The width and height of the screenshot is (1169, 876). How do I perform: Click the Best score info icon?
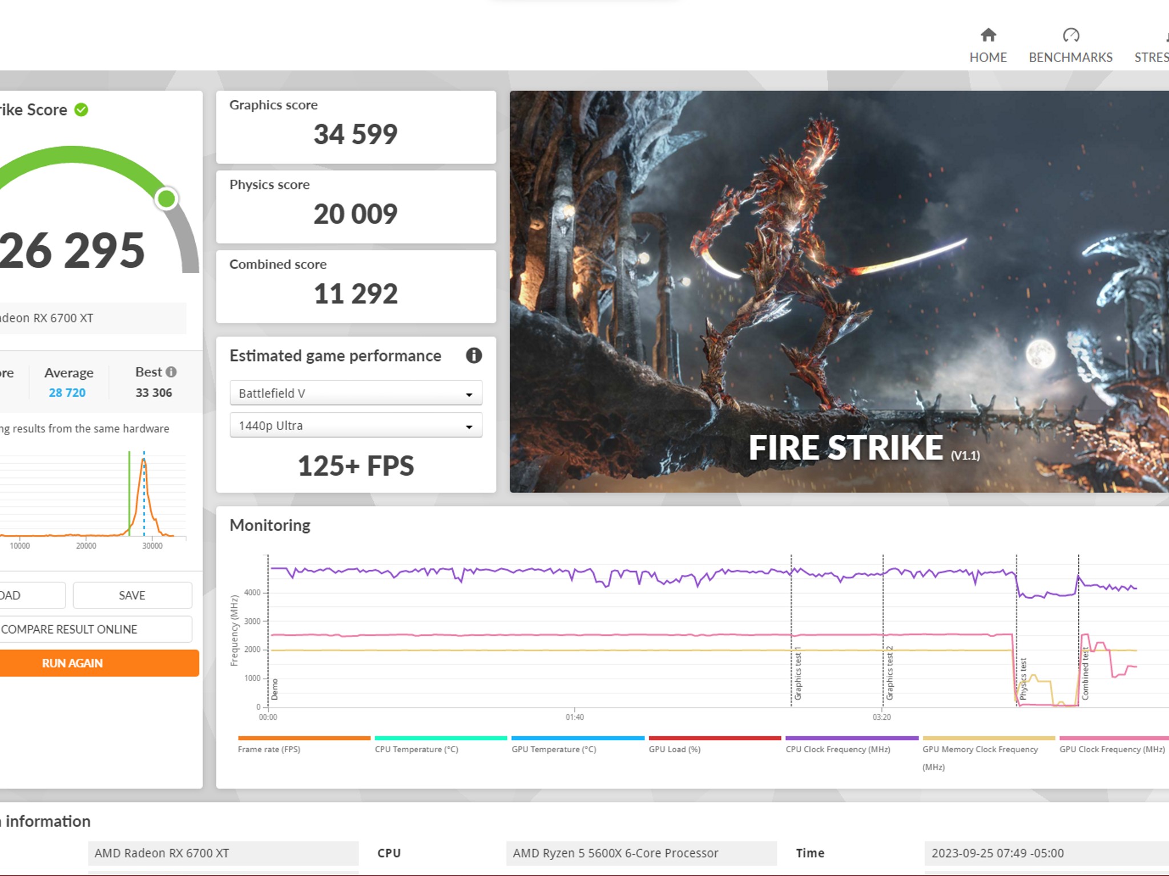[x=171, y=372]
